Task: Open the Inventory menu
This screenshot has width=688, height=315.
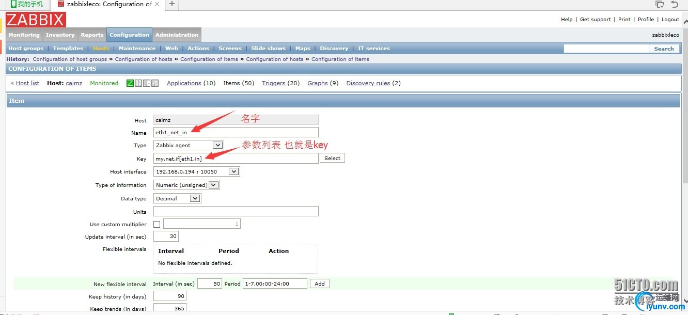Action: [x=60, y=35]
